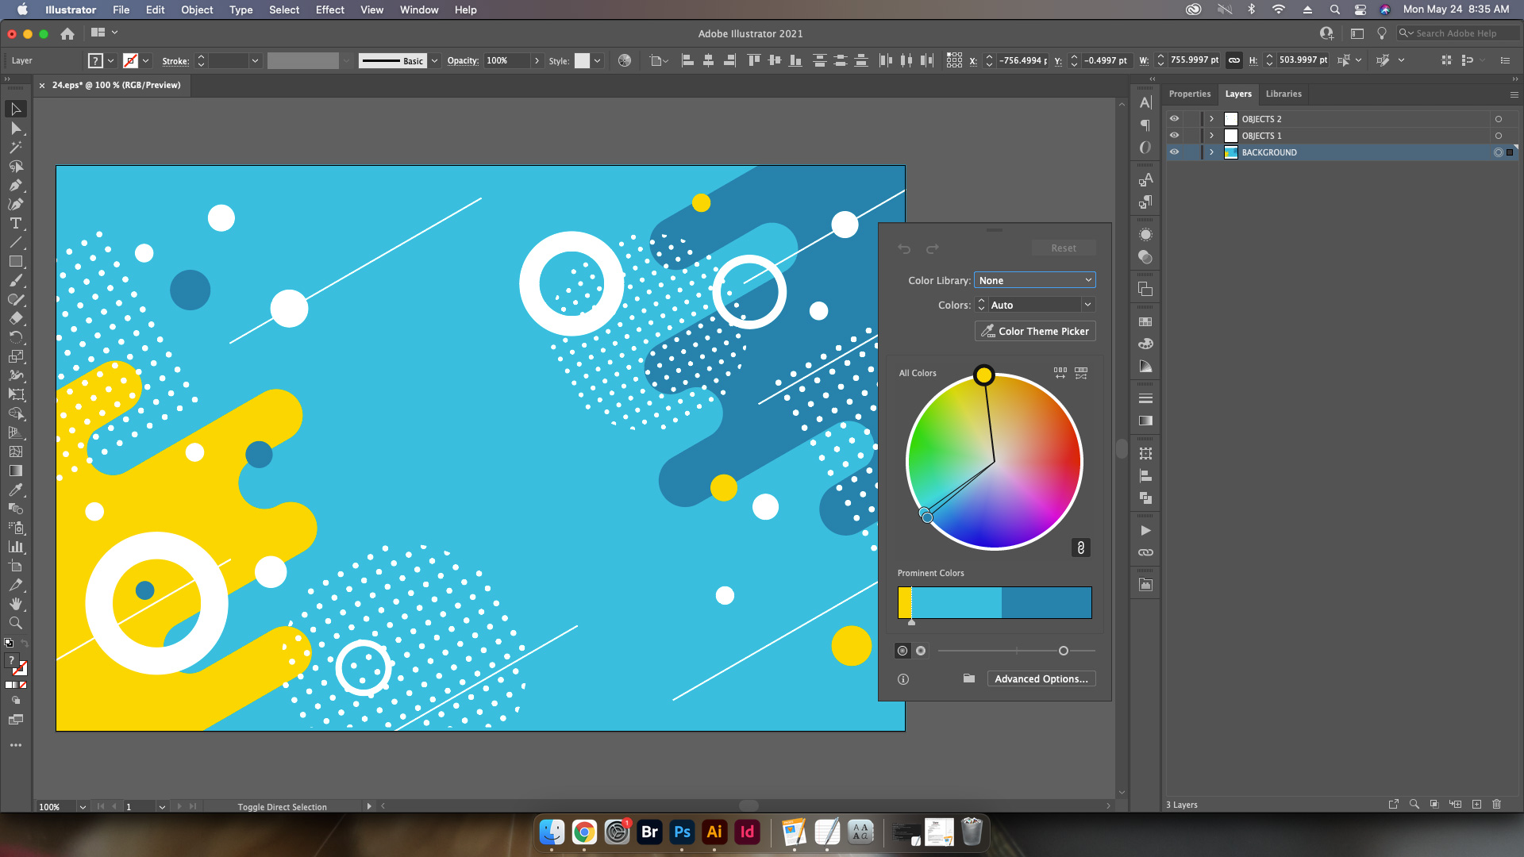Toggle visibility of BACKGROUND layer
Viewport: 1524px width, 857px height.
pos(1175,152)
